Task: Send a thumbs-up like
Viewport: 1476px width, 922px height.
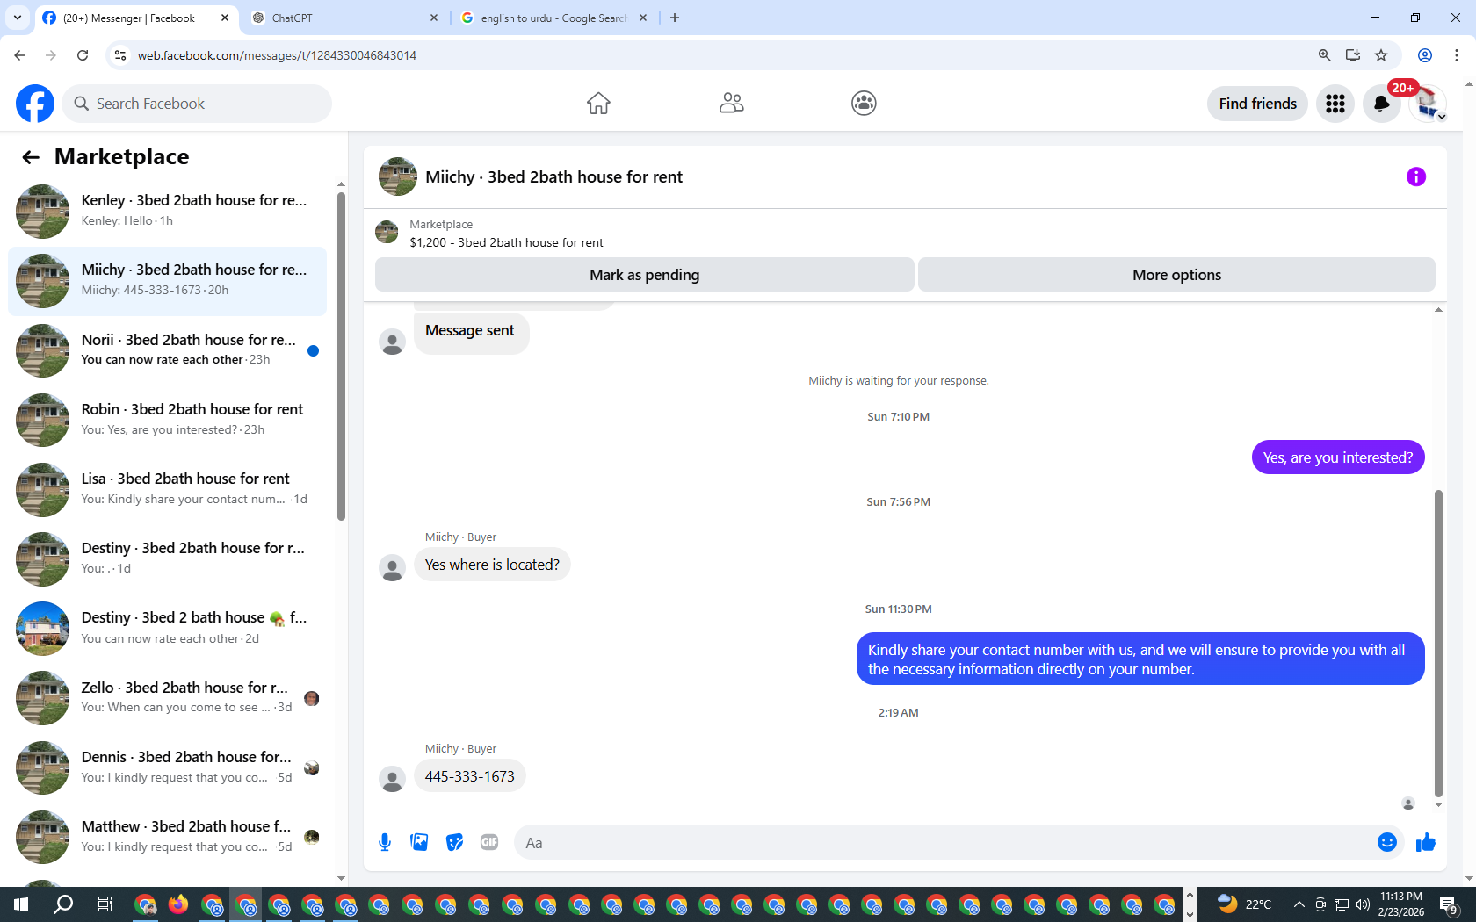Action: click(1425, 843)
